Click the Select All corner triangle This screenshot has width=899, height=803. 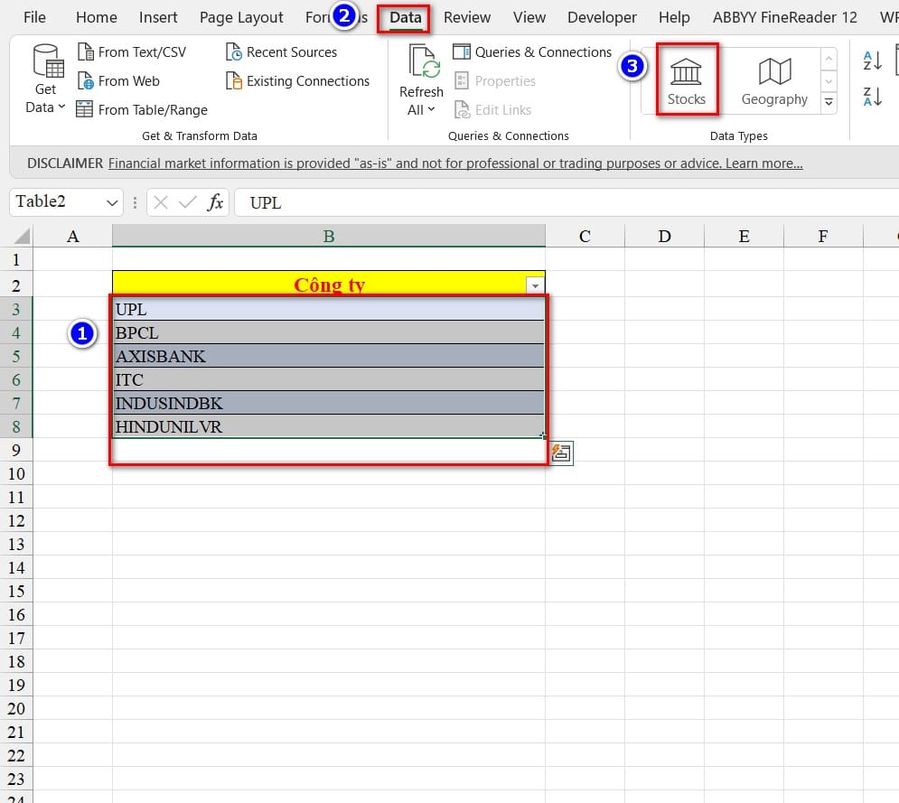point(20,236)
